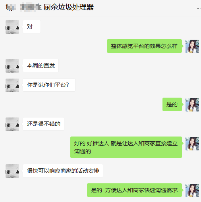Select the message bubble 本周的直发
201x202 pixels.
pyautogui.click(x=41, y=65)
